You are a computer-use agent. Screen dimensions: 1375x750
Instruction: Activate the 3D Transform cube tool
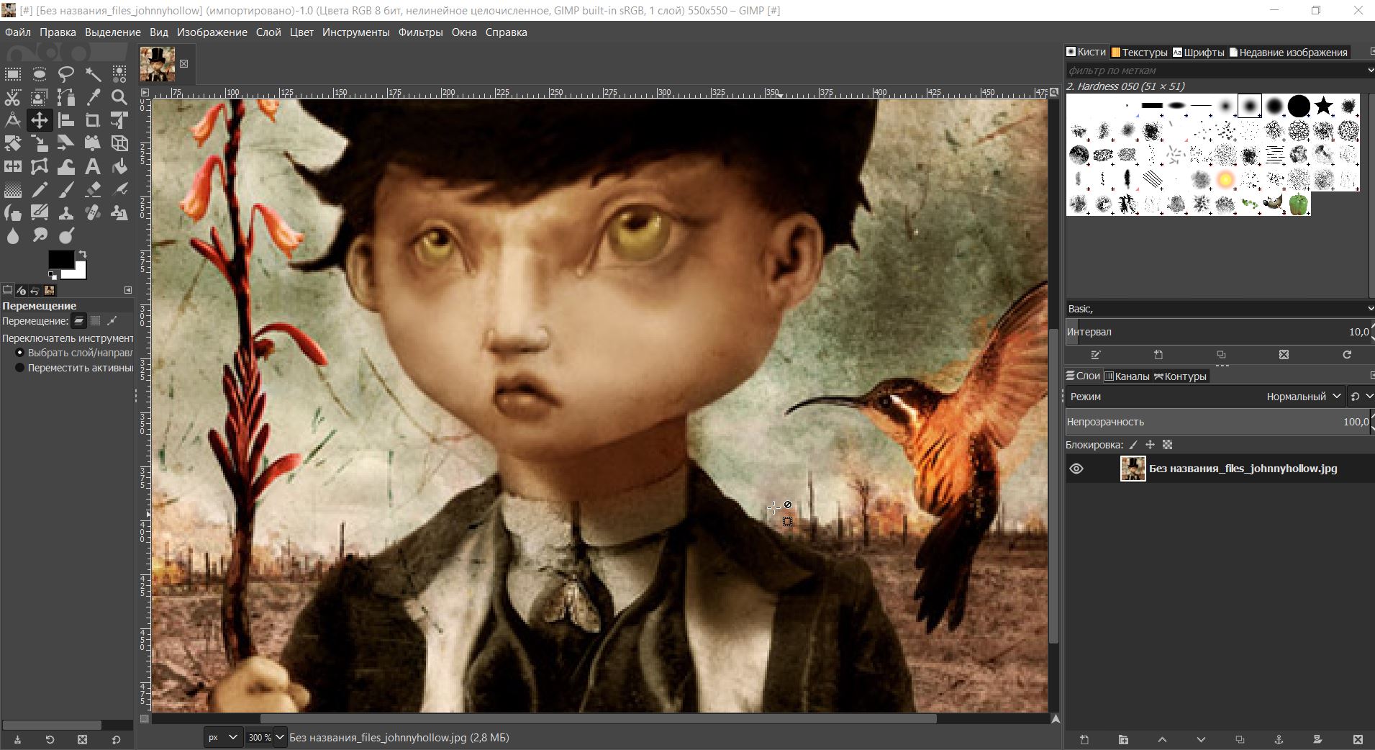click(x=119, y=143)
